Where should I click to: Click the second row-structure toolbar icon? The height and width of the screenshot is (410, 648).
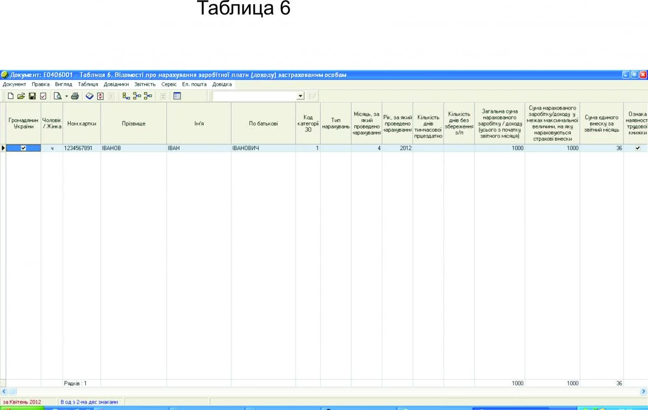pos(137,96)
